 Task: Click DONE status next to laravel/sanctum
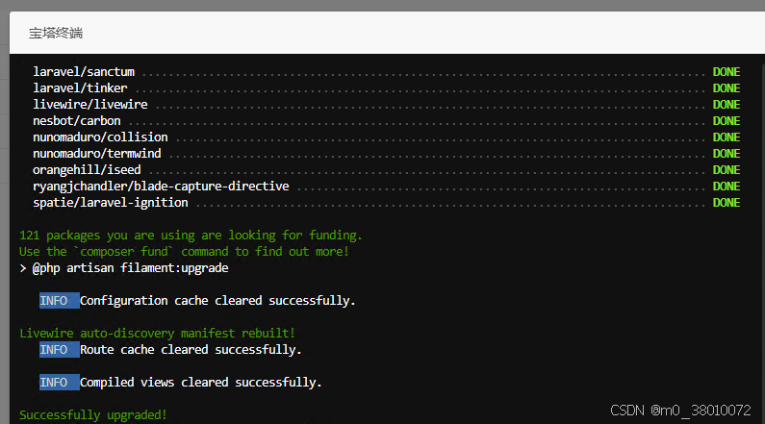727,72
